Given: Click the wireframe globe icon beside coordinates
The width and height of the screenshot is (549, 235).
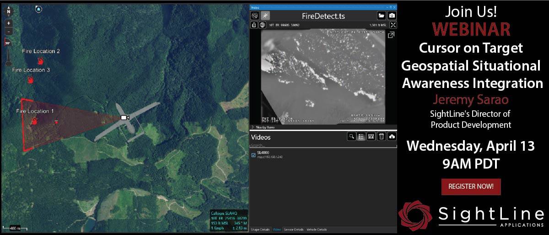Looking at the screenshot, I should pyautogui.click(x=263, y=25).
